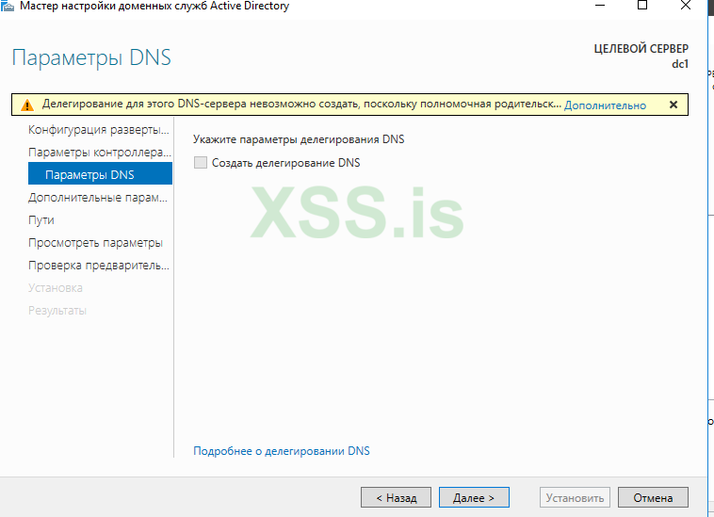Image resolution: width=714 pixels, height=517 pixels.
Task: Go to 'Проверка предваритель...' step
Action: click(x=99, y=266)
